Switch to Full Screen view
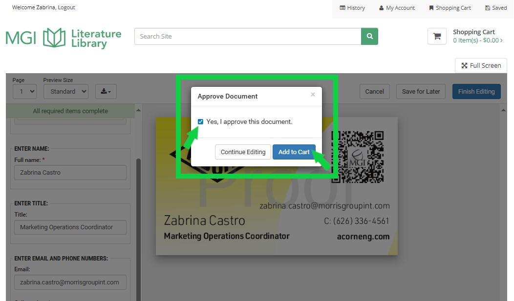The height and width of the screenshot is (301, 514). point(481,65)
